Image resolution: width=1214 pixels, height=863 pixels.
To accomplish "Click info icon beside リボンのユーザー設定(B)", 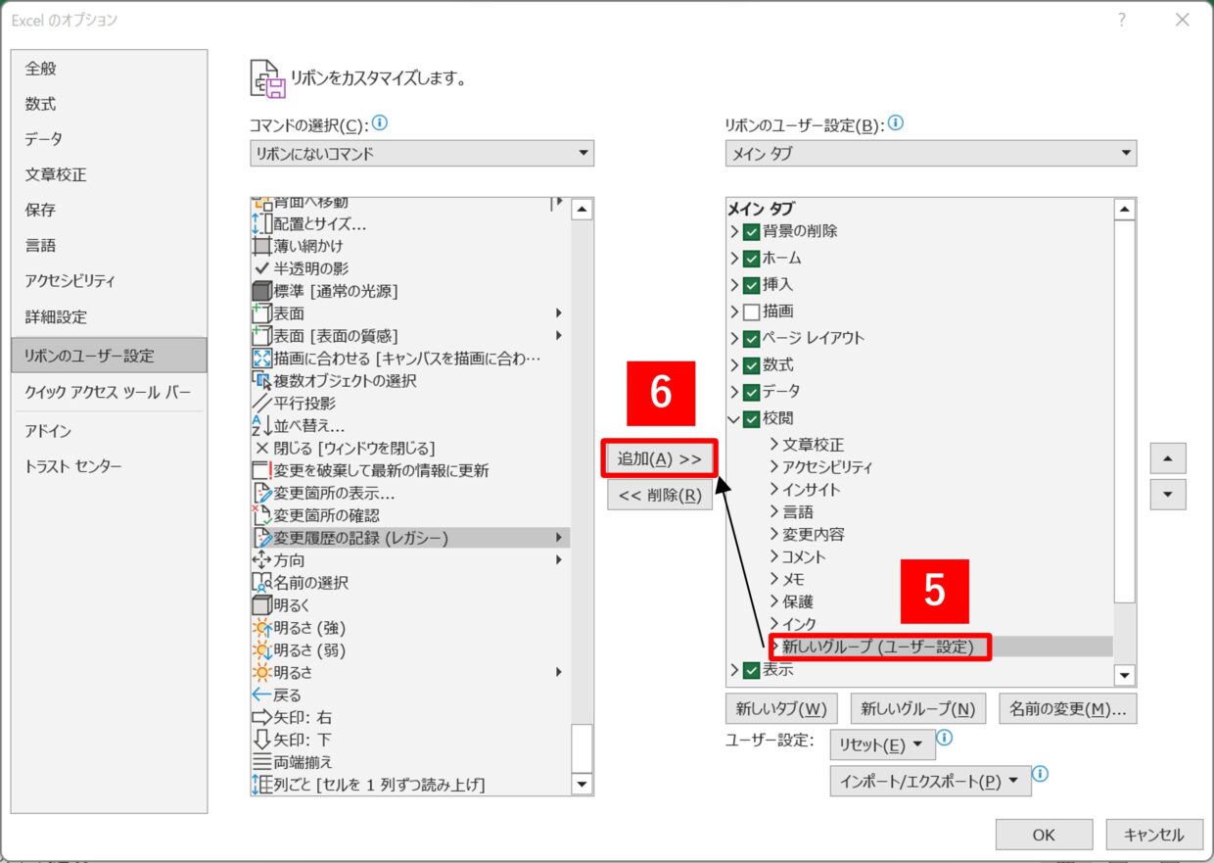I will [x=895, y=123].
